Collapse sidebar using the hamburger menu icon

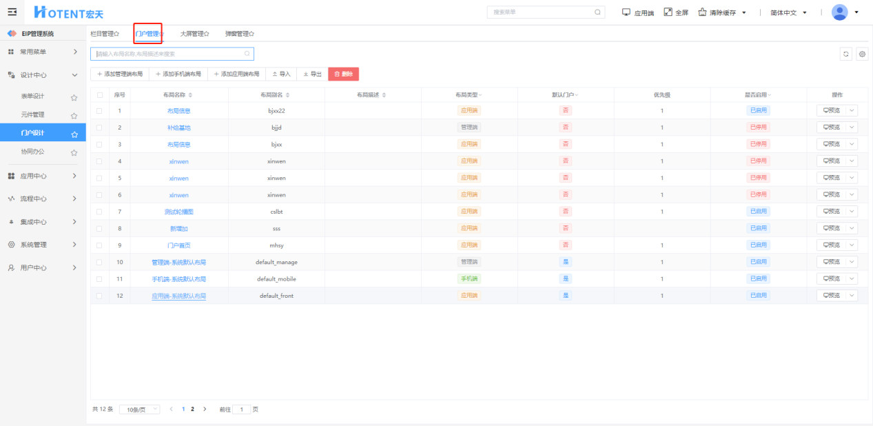click(12, 12)
